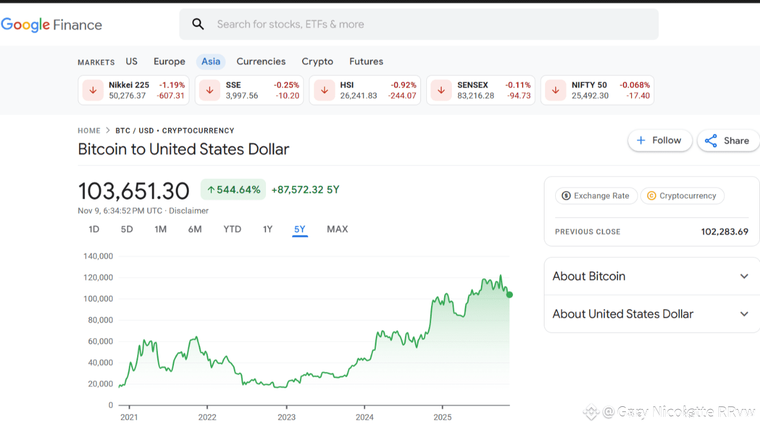This screenshot has width=760, height=427.
Task: Expand About United States Dollar section
Action: click(744, 314)
